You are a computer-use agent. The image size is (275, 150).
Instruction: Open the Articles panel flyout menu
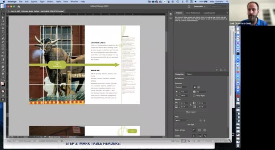pos(227,13)
